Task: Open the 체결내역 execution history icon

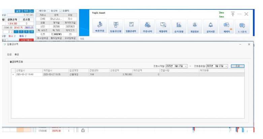Action: (163, 26)
